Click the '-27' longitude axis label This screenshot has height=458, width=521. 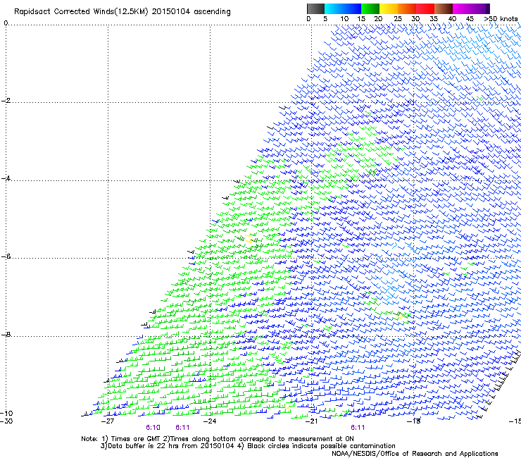pos(108,421)
